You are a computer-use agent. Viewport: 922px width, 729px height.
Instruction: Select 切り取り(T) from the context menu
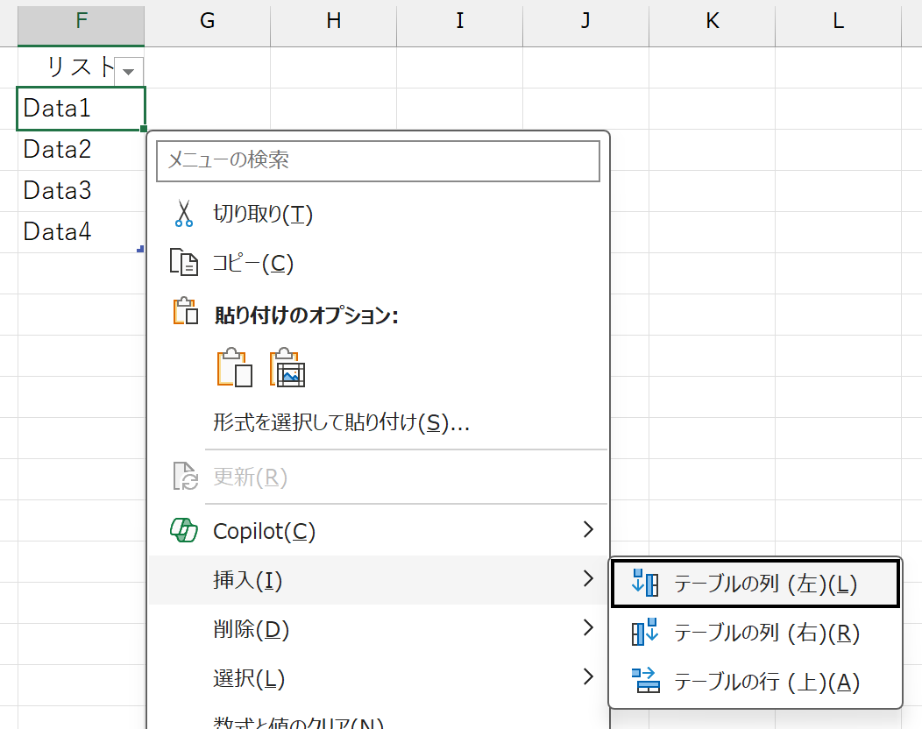pos(378,214)
